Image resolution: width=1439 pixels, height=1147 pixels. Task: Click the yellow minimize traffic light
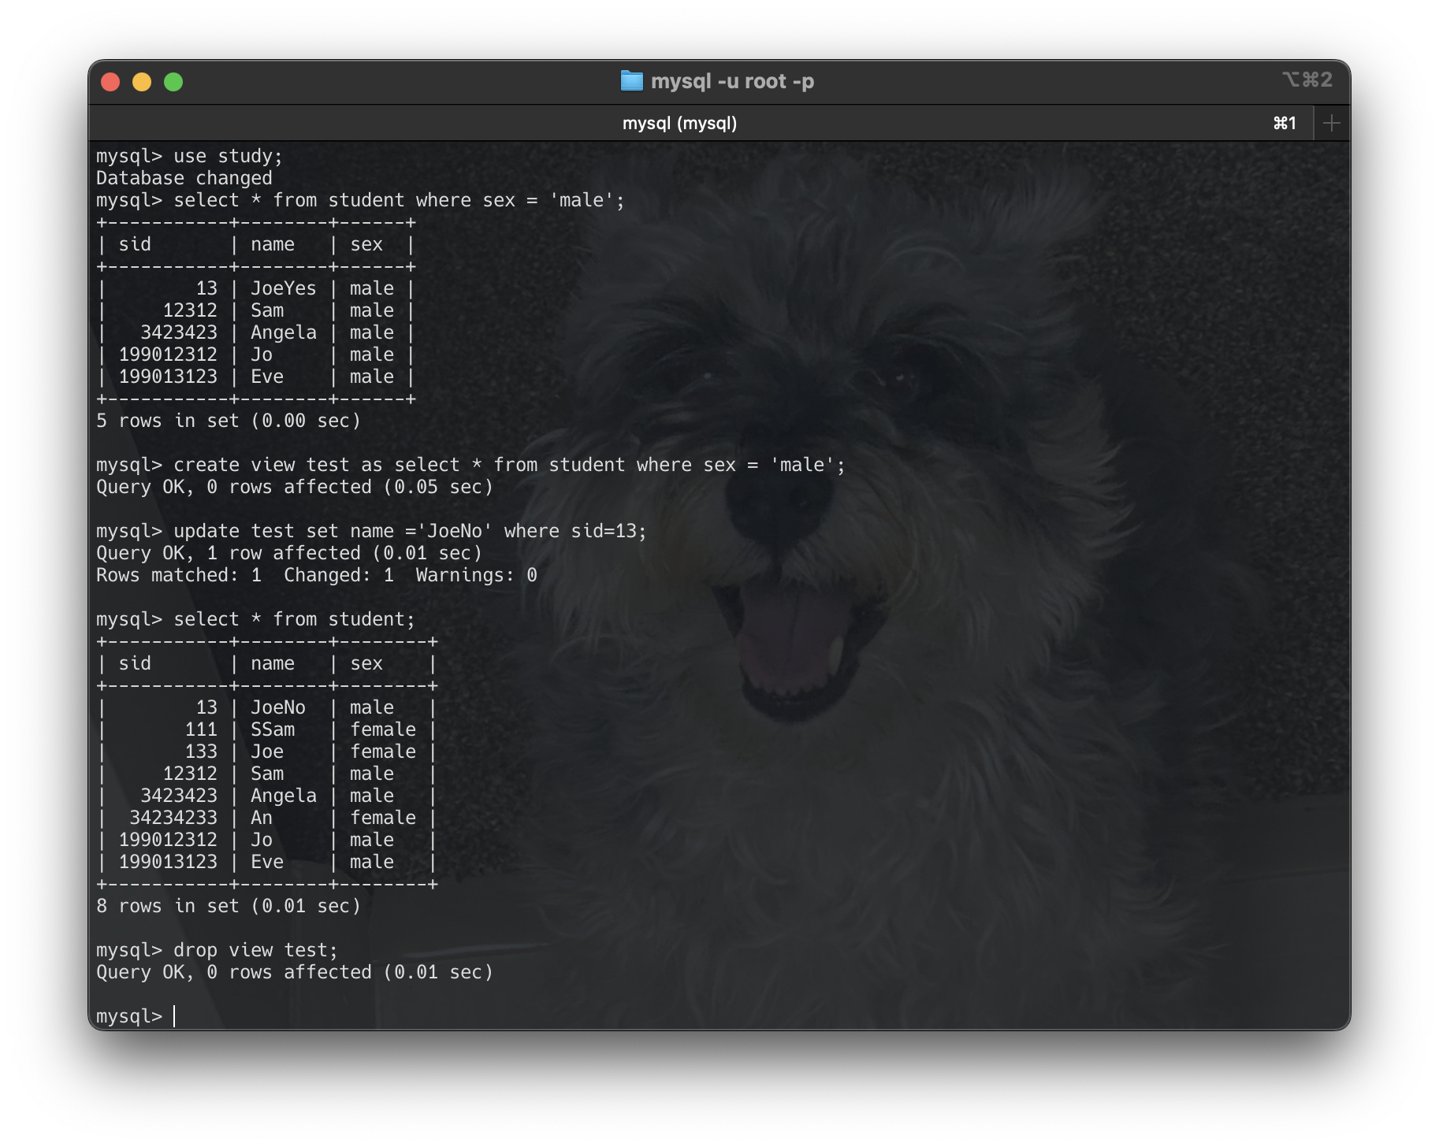[142, 81]
